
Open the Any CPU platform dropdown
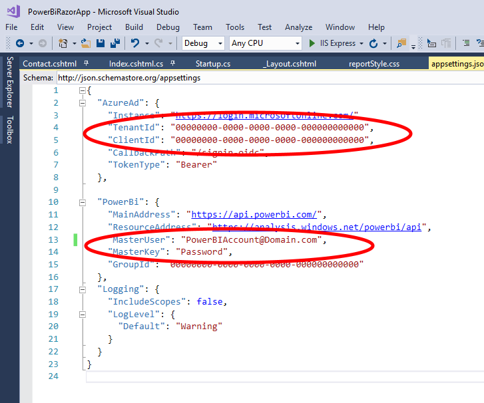[266, 43]
